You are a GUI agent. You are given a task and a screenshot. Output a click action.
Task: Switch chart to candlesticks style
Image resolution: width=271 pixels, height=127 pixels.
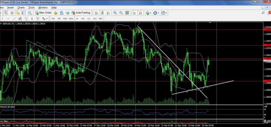(x=102, y=13)
